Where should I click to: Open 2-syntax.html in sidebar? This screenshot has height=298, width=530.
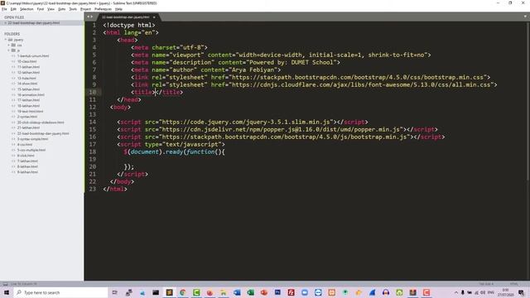pos(27,117)
